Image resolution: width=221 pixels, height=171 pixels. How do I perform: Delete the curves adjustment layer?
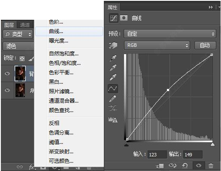[211, 166]
